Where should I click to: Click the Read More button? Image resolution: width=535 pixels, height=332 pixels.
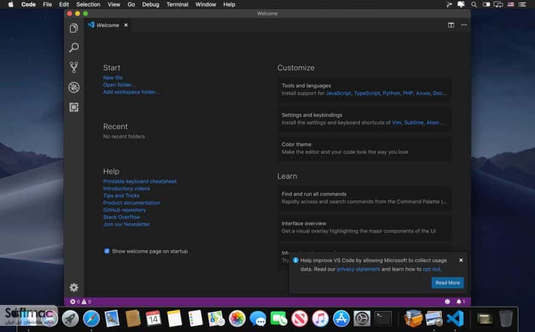point(447,283)
